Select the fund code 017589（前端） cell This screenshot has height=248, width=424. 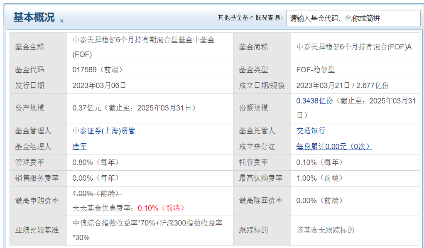150,70
